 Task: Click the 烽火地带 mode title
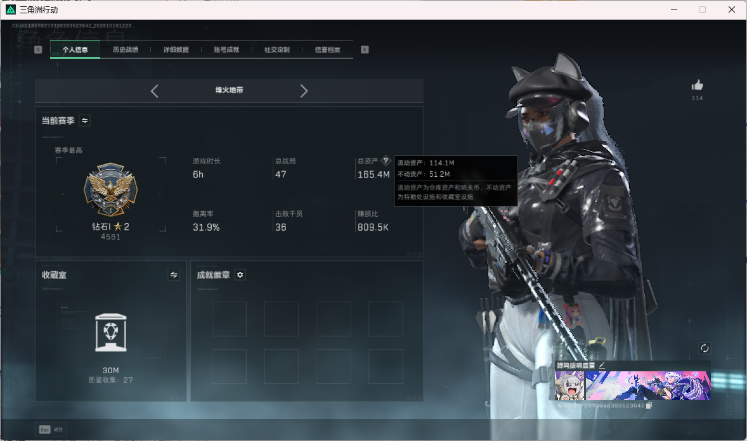click(x=229, y=90)
